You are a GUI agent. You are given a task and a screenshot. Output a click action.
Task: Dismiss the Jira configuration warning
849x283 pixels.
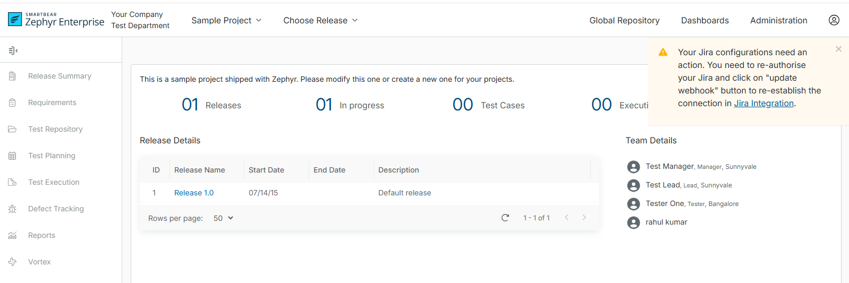[838, 49]
